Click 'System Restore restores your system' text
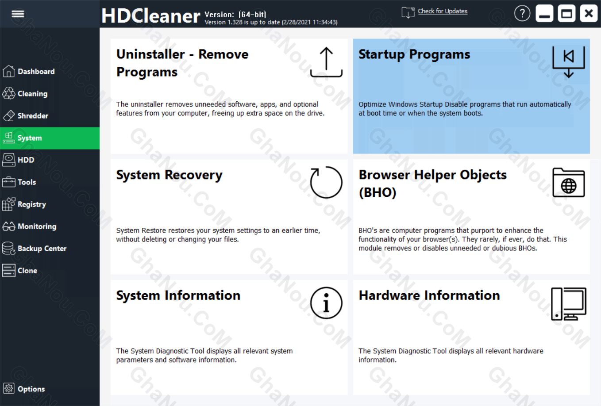The height and width of the screenshot is (406, 601). coord(218,235)
